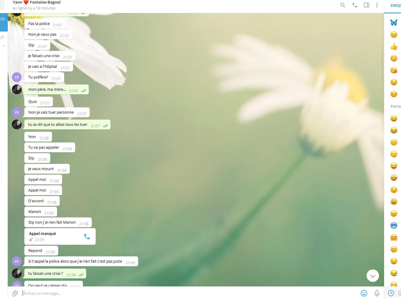Click the message field 'Écrivez un message...'
This screenshot has height=298, width=401.
click(190, 293)
